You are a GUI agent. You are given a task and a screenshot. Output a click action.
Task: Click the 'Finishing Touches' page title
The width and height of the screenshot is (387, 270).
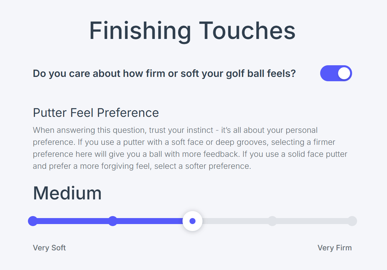(x=192, y=31)
